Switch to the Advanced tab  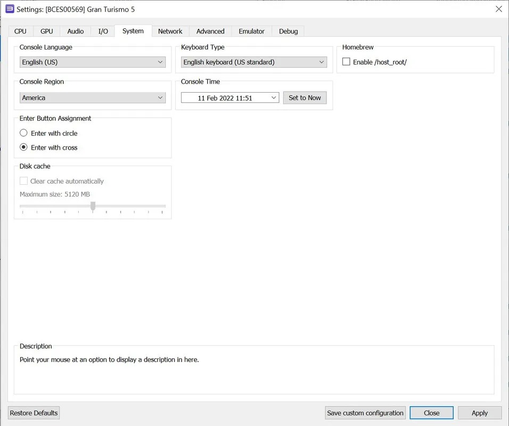tap(210, 31)
